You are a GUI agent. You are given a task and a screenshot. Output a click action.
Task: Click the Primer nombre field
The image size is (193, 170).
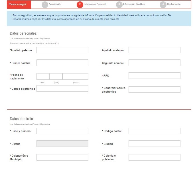point(62,63)
